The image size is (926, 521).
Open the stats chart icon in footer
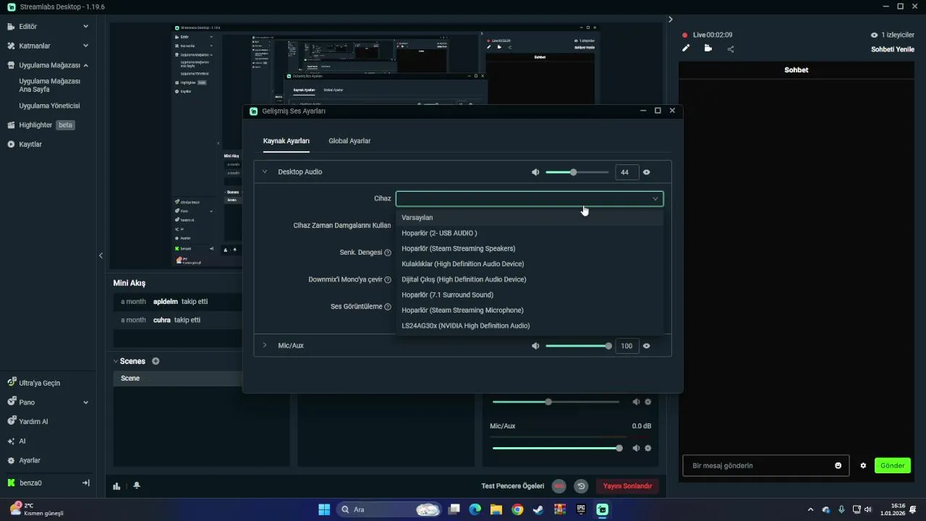pos(116,486)
